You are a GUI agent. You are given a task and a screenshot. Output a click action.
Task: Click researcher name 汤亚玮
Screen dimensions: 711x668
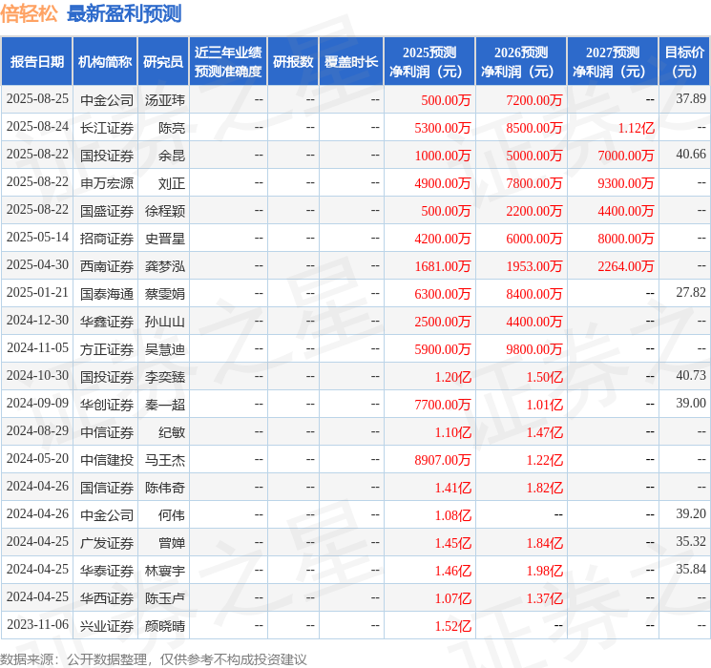coord(165,100)
